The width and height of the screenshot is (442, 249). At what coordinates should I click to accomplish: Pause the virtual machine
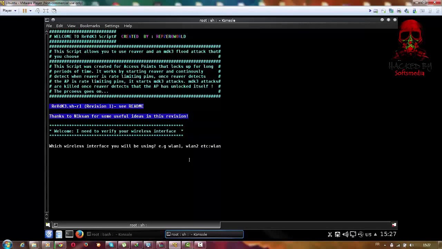coord(25,11)
